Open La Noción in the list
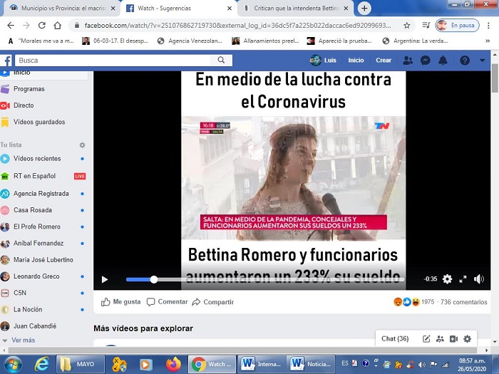 [28, 309]
